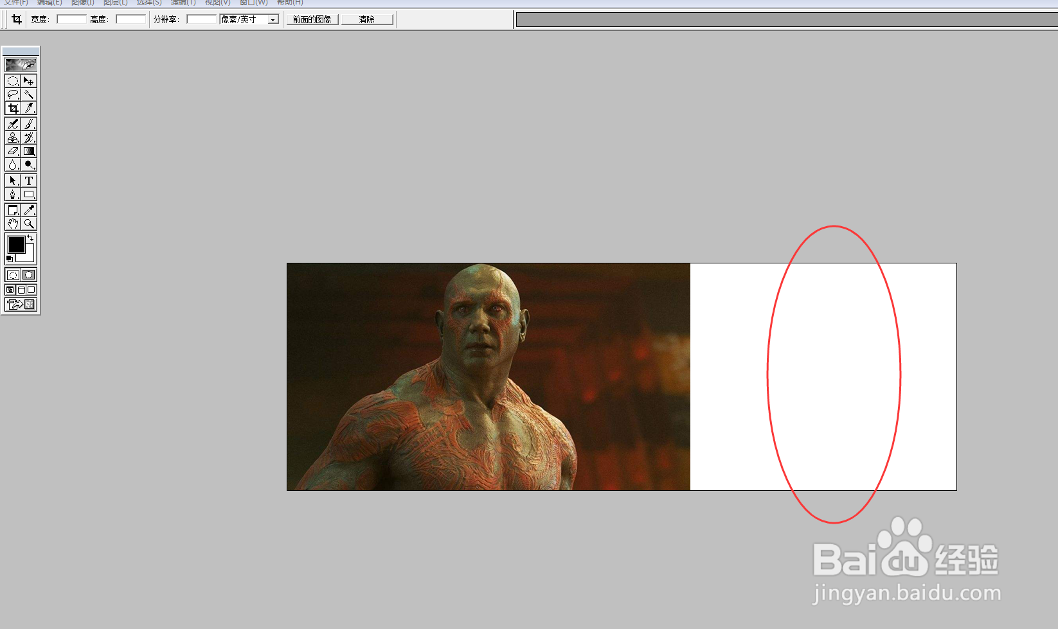Switch to Quick Mask edit mode
Image resolution: width=1058 pixels, height=629 pixels.
(29, 275)
